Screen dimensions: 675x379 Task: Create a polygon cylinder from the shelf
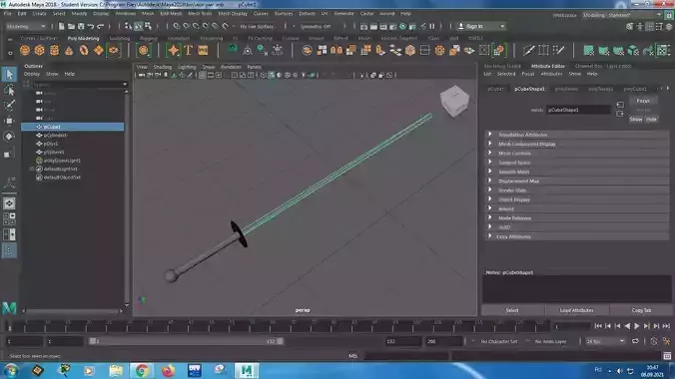(x=54, y=50)
